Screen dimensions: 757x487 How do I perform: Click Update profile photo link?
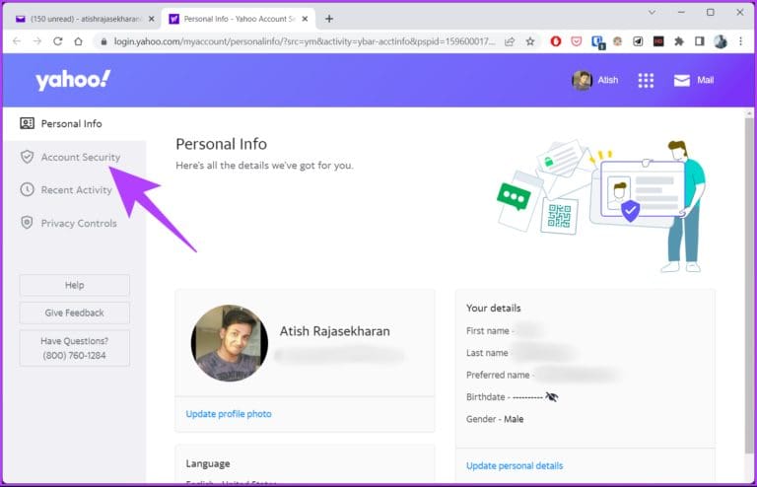229,414
